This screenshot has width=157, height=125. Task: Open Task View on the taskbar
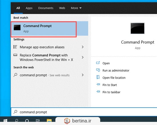[x=38, y=120]
